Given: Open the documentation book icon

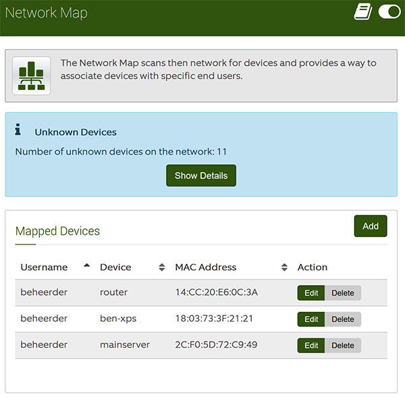Looking at the screenshot, I should (362, 12).
